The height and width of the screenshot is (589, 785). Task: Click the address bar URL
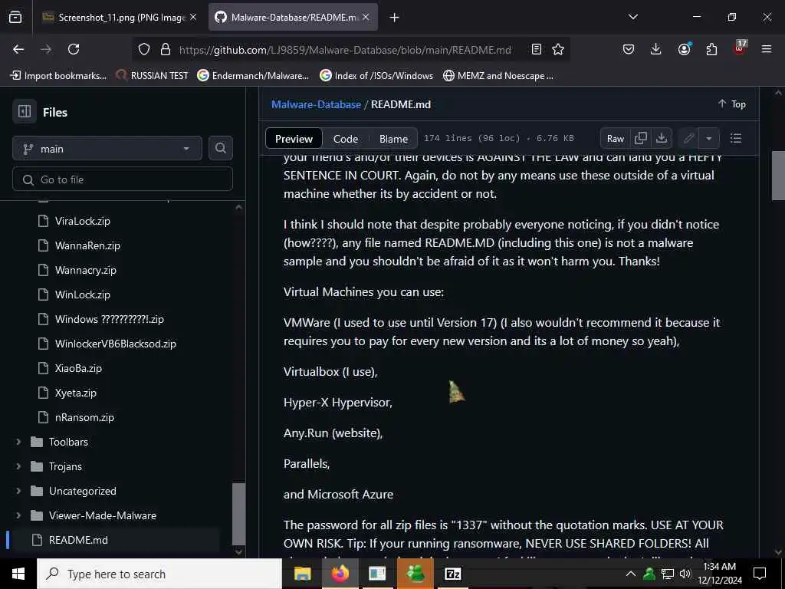click(x=345, y=50)
